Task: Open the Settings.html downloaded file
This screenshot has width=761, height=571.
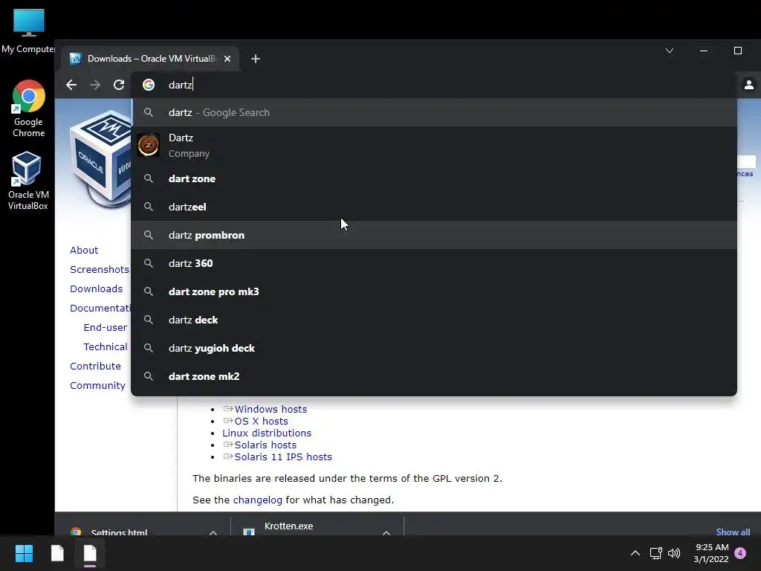Action: pos(119,532)
